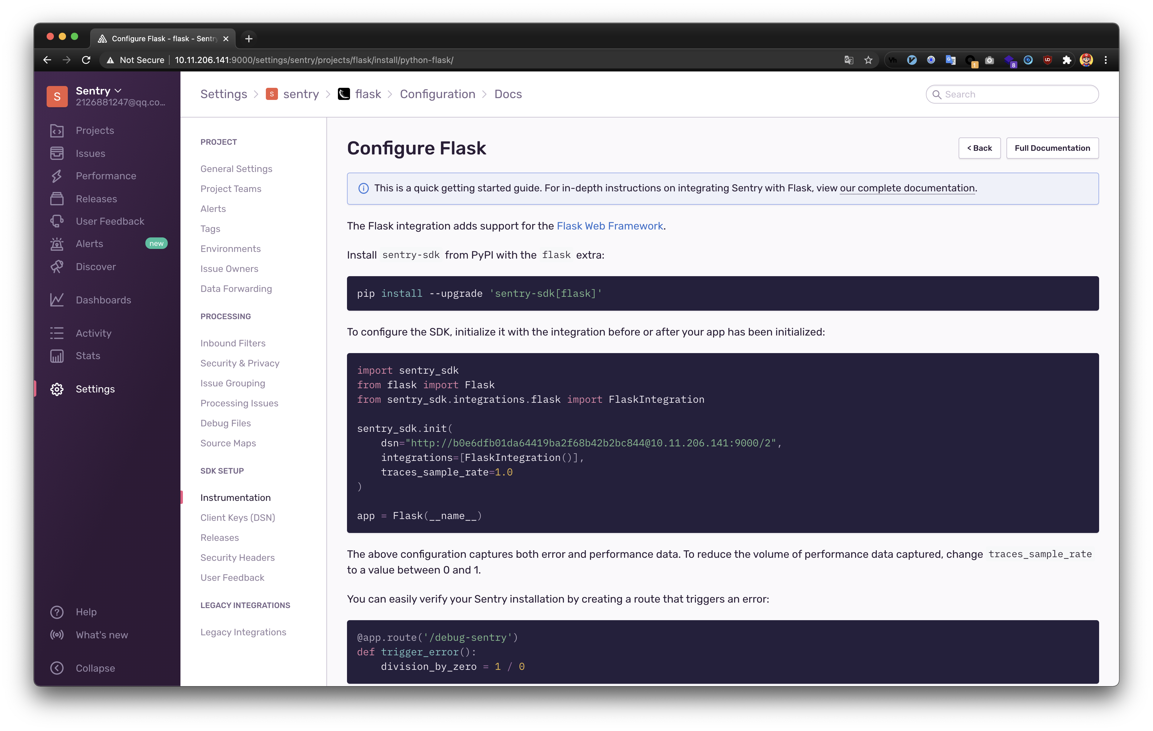1153x731 pixels.
Task: Click the Alerts siren icon
Action: coord(57,244)
